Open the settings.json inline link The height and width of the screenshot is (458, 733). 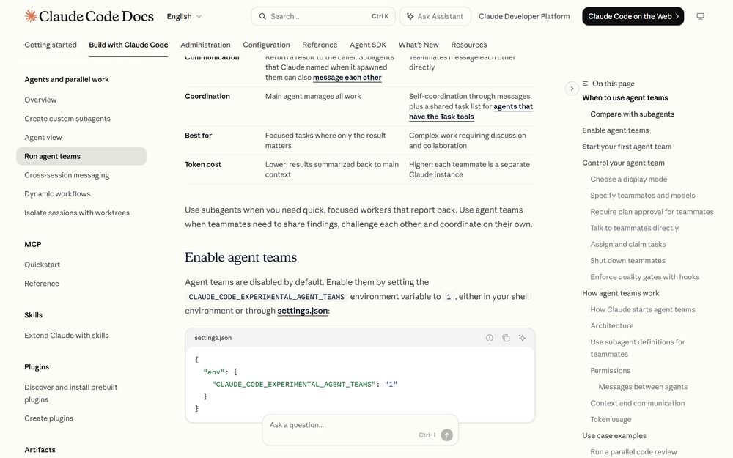click(303, 311)
